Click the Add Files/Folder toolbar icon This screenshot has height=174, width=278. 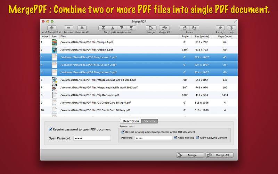point(52,28)
